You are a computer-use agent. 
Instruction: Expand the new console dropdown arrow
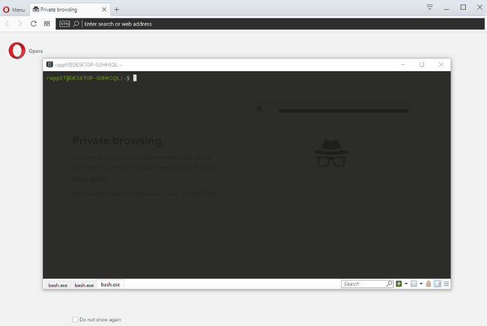pos(406,284)
